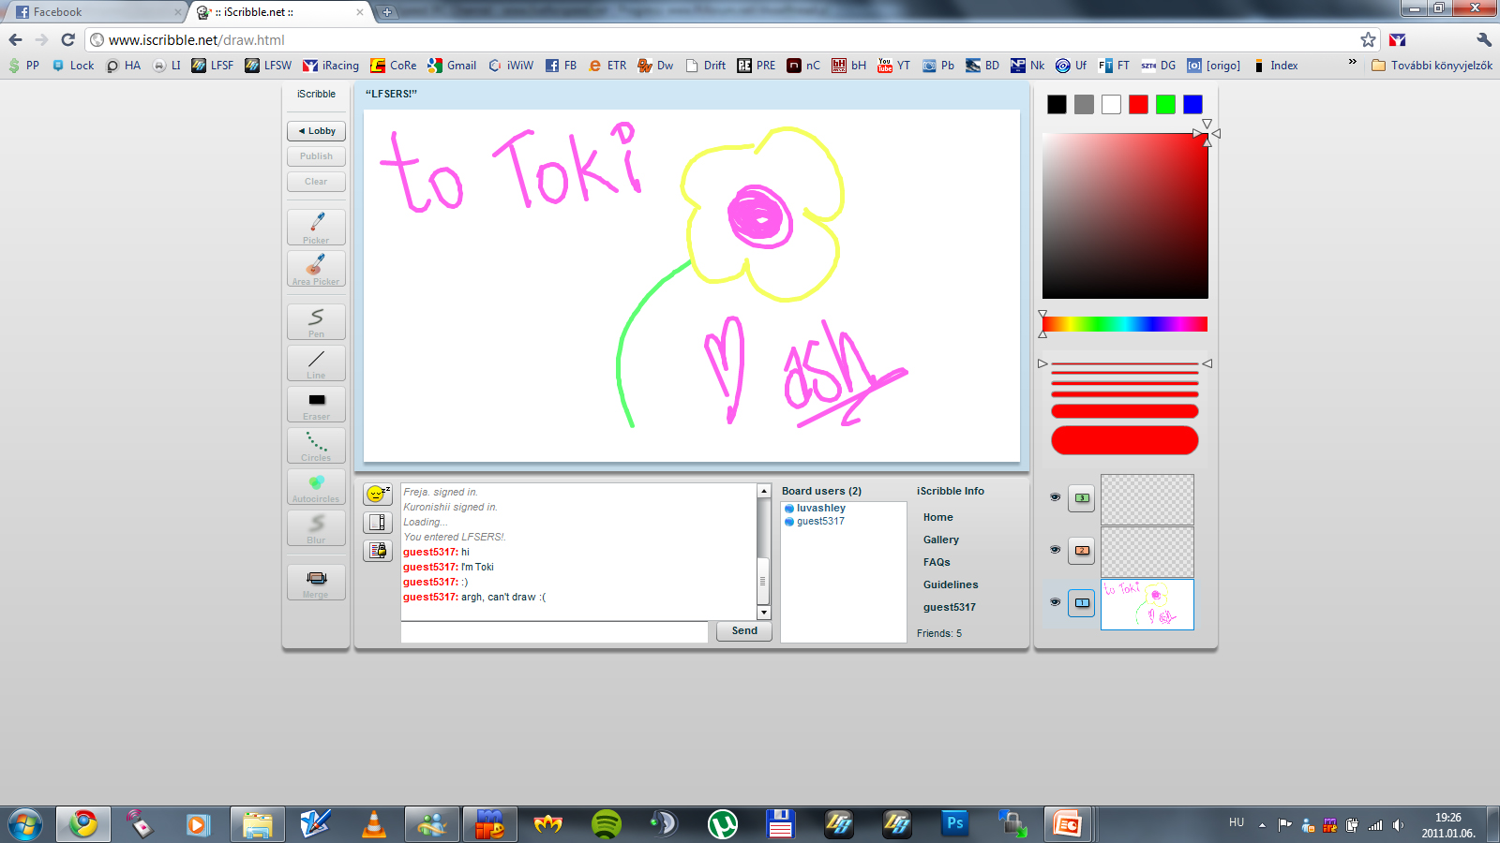The width and height of the screenshot is (1500, 843).
Task: Show hidden system tray icons arrow
Action: [x=1262, y=825]
